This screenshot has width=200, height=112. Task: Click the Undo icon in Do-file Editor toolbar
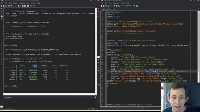[122, 6]
